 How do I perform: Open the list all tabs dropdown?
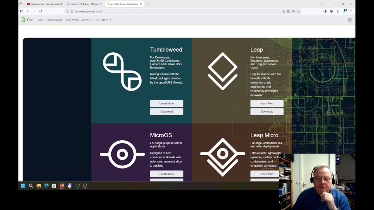tap(321, 4)
